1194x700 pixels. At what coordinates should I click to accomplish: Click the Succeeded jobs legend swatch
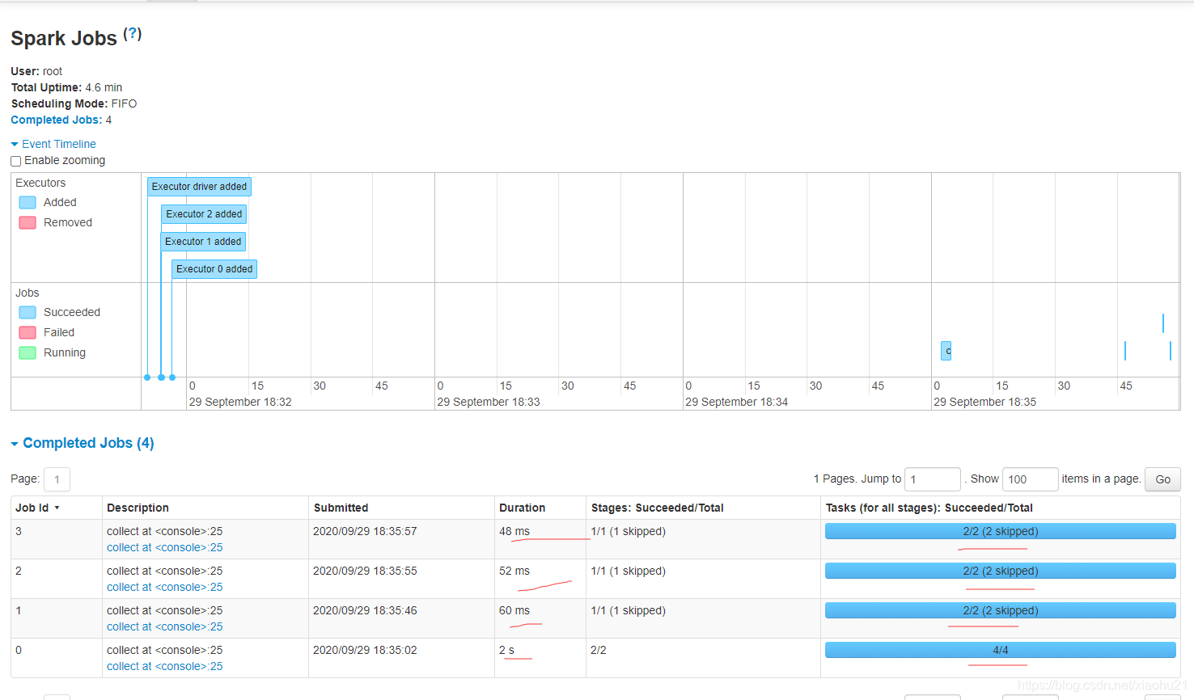(x=28, y=313)
